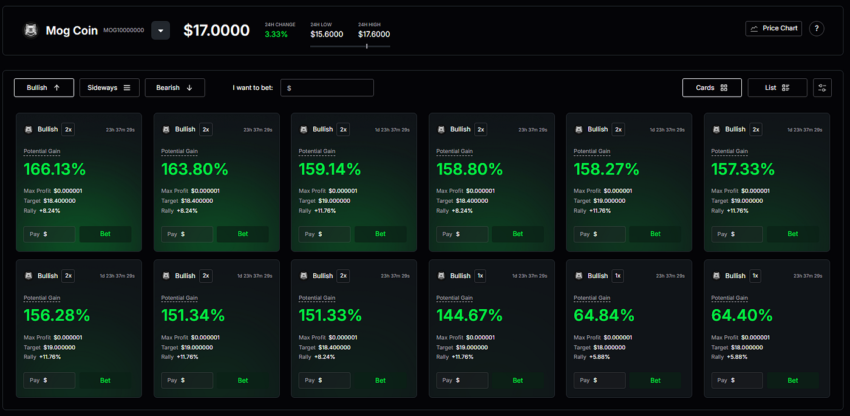Screen dimensions: 850x416
Task: Click the coin icon on the 158.27% card
Action: (578, 129)
